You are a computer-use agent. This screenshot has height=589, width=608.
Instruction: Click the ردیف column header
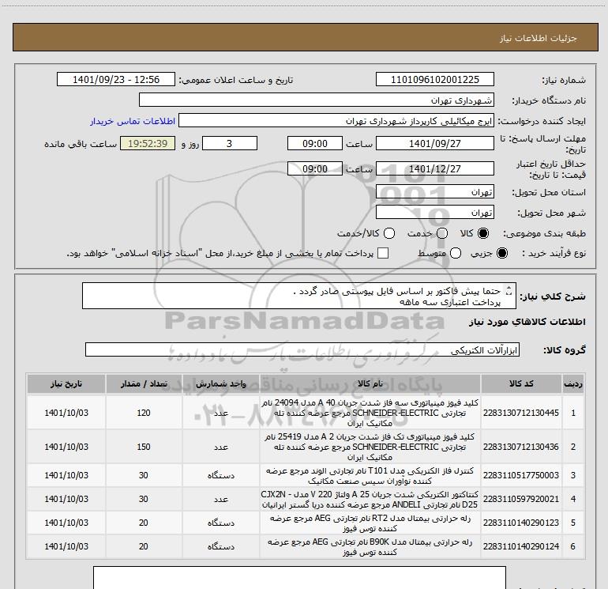pos(573,383)
